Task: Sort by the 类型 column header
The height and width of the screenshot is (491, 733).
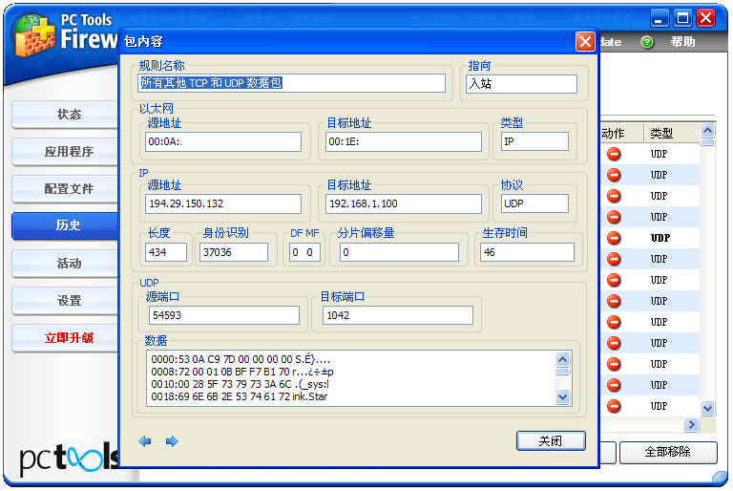Action: pyautogui.click(x=661, y=133)
